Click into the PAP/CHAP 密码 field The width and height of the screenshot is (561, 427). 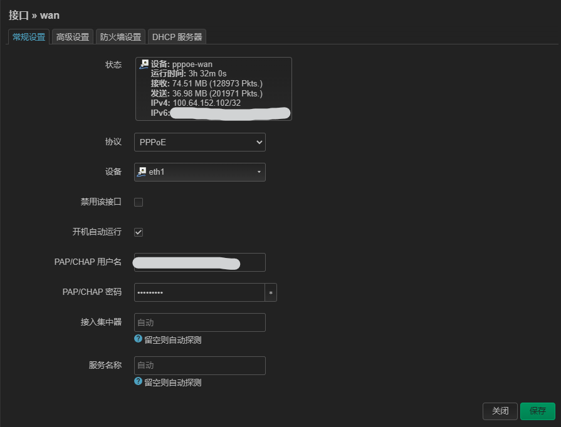(x=199, y=292)
